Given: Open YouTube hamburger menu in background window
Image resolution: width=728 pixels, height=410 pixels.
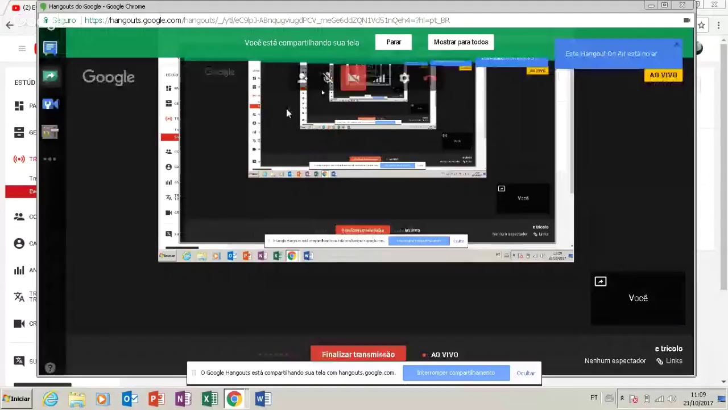Looking at the screenshot, I should (x=22, y=48).
